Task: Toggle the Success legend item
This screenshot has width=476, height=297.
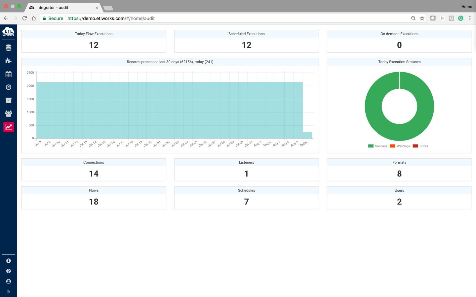Action: (377, 146)
